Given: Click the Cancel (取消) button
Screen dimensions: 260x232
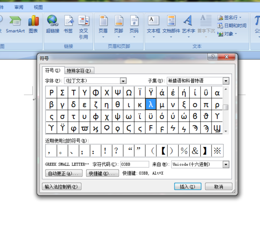Looking at the screenshot, I should click(x=218, y=186).
